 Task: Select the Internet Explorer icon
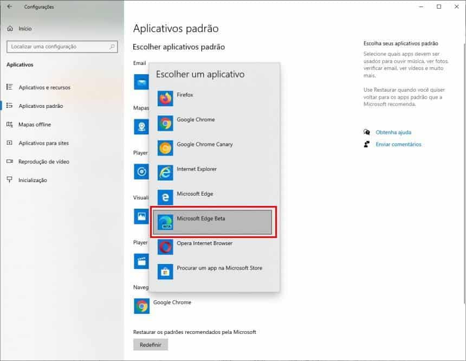pos(165,172)
